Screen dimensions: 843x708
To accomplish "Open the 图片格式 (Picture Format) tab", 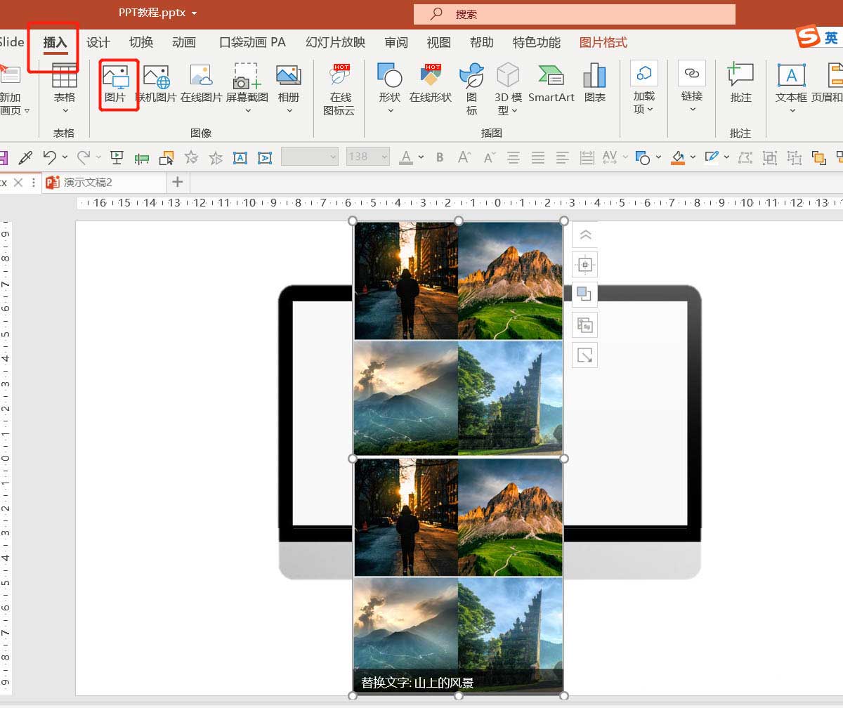I will [x=603, y=43].
